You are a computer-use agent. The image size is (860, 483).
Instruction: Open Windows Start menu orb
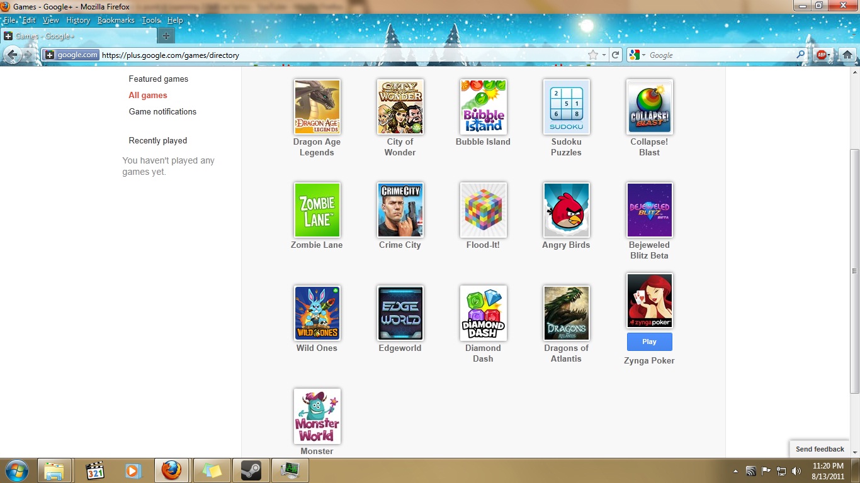16,470
